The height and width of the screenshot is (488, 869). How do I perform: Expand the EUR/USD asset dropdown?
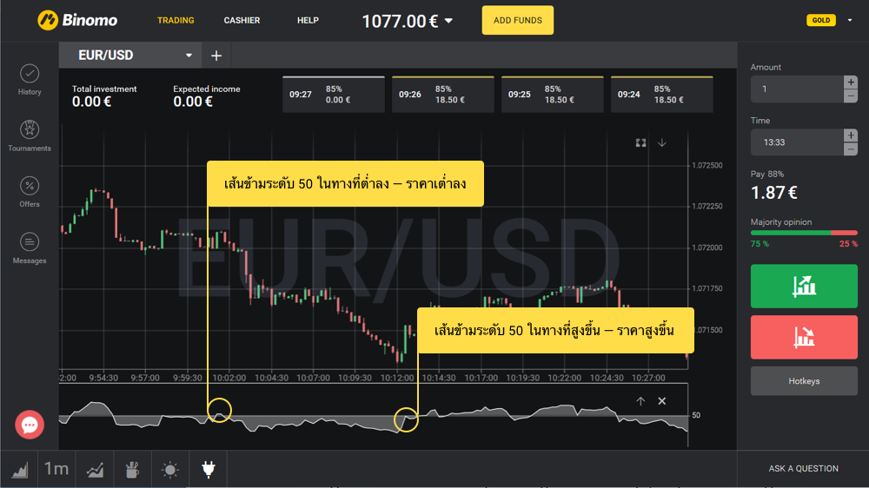(x=189, y=56)
